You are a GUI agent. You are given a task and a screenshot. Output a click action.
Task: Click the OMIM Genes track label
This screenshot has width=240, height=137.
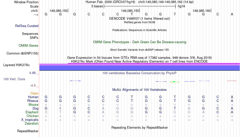pyautogui.click(x=29, y=46)
